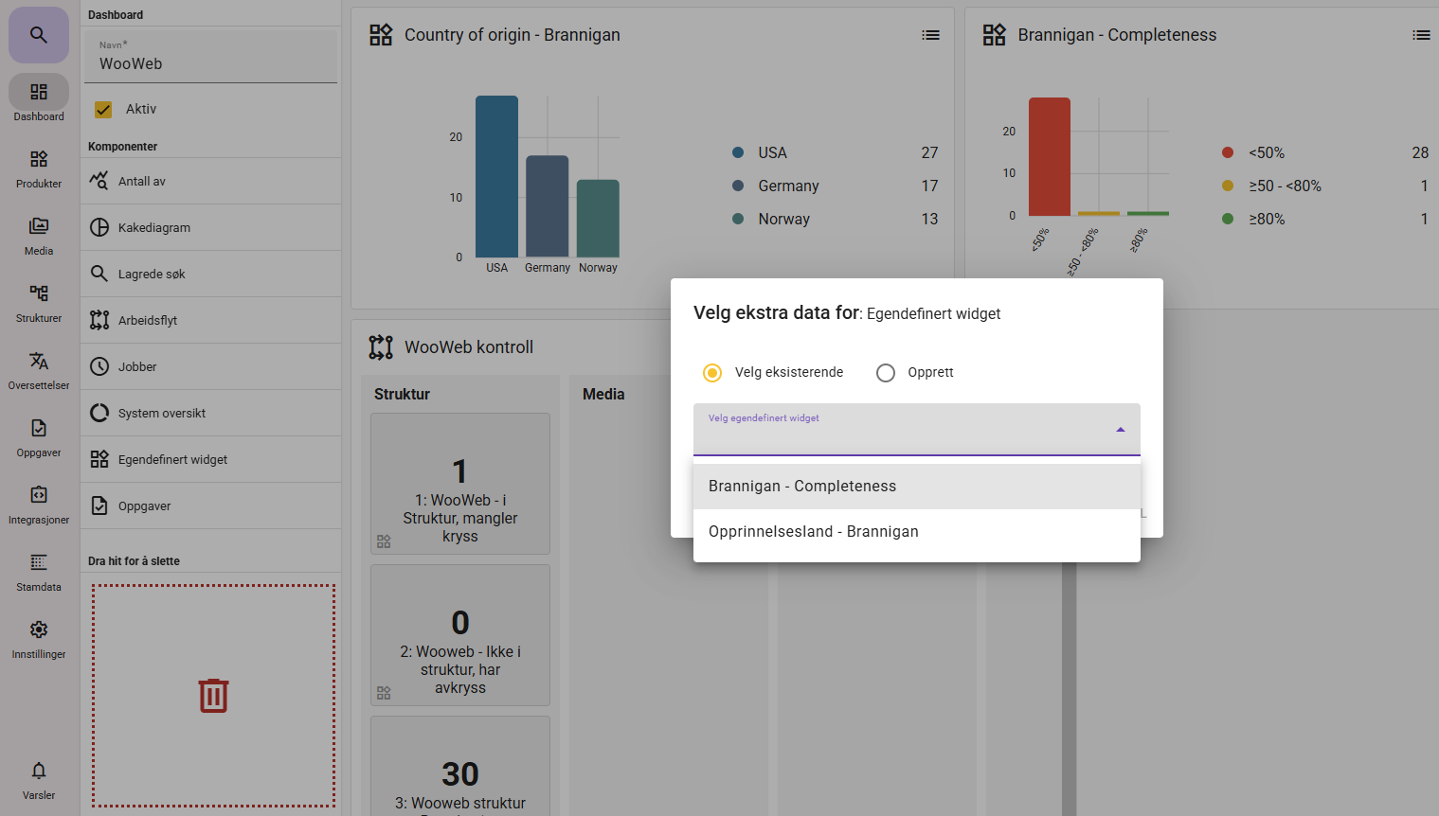
Task: Select the Velg eksisterende radio button
Action: (x=712, y=373)
